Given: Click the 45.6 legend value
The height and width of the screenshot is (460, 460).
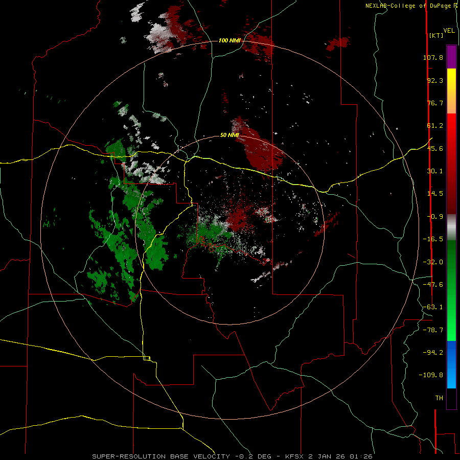Looking at the screenshot, I should pos(435,148).
